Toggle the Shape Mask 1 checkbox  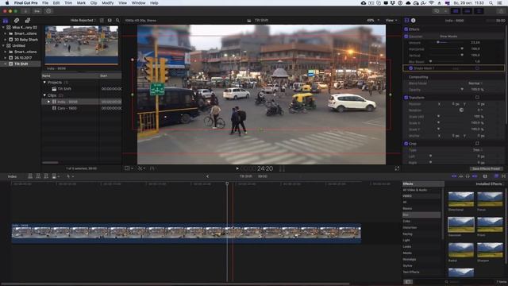(411, 68)
